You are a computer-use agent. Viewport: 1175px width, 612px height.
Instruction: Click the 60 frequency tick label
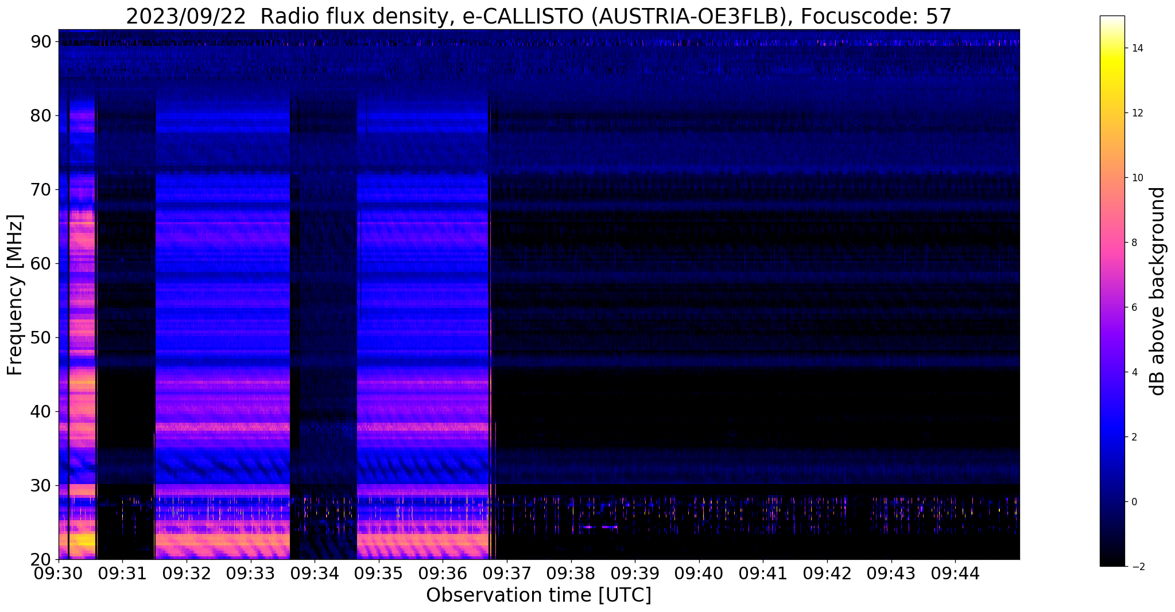click(x=41, y=263)
